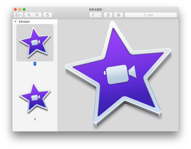Click the title chevron next to 名称未設定

pos(104,10)
